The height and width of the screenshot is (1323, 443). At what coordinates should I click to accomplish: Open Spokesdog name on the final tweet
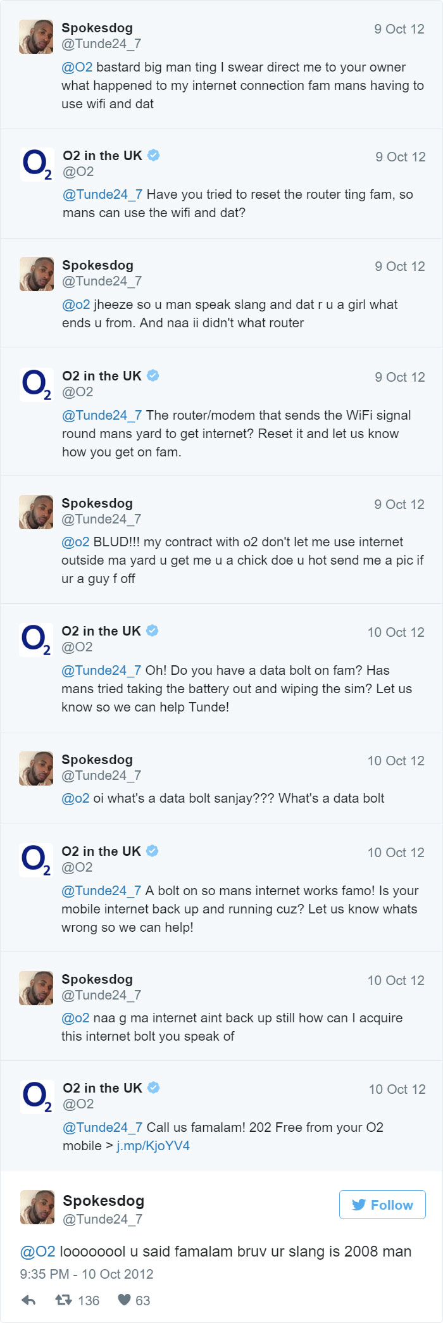click(x=104, y=1201)
